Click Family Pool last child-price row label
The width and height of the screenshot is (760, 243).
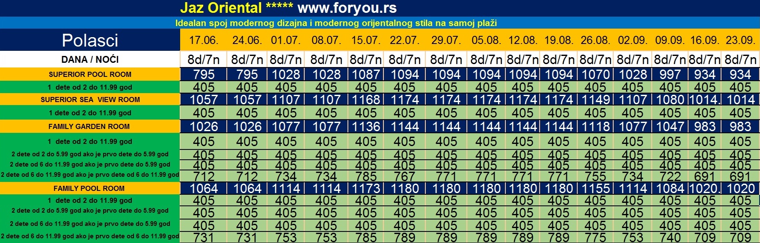(90, 236)
